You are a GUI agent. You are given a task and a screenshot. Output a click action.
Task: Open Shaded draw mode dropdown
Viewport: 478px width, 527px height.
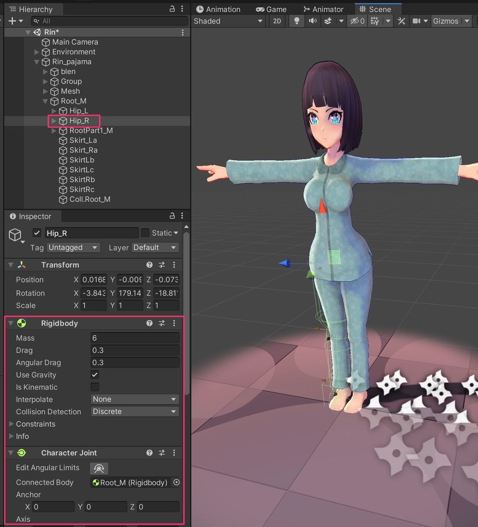[x=228, y=21]
